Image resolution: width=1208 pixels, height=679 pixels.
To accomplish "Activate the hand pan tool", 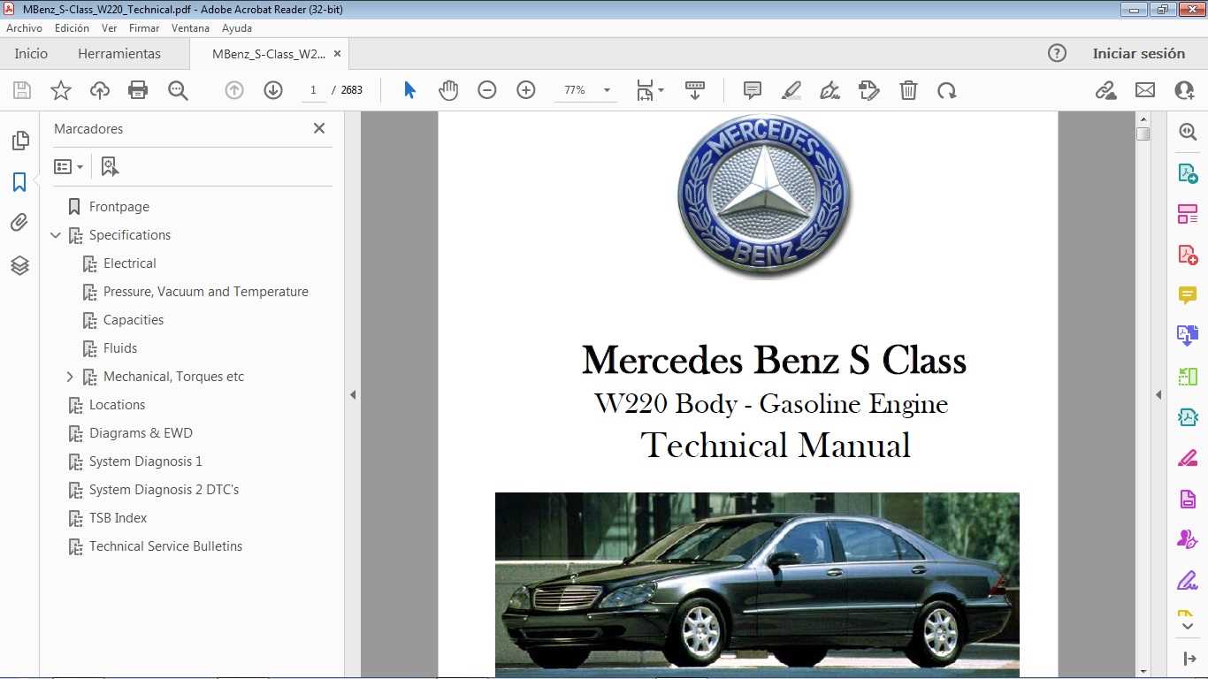I will pos(448,90).
